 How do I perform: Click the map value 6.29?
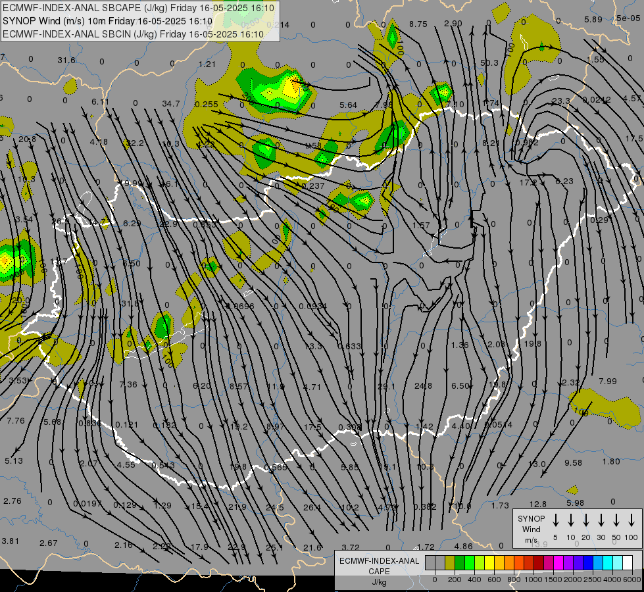(132, 224)
